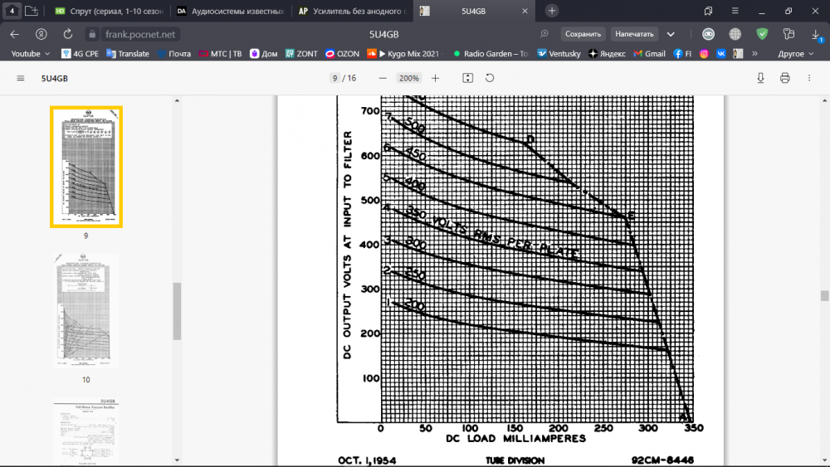Rotate the PDF document
The height and width of the screenshot is (467, 830).
click(x=490, y=78)
